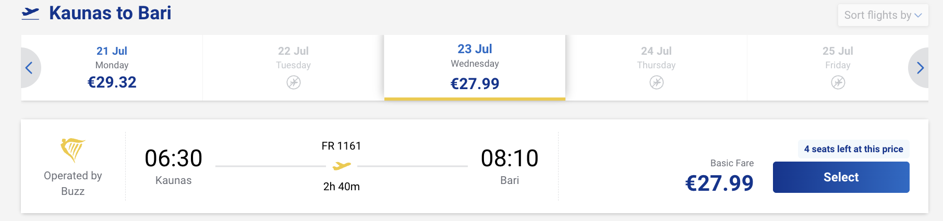
Task: Click the FR 1161 flight number
Action: [x=341, y=146]
